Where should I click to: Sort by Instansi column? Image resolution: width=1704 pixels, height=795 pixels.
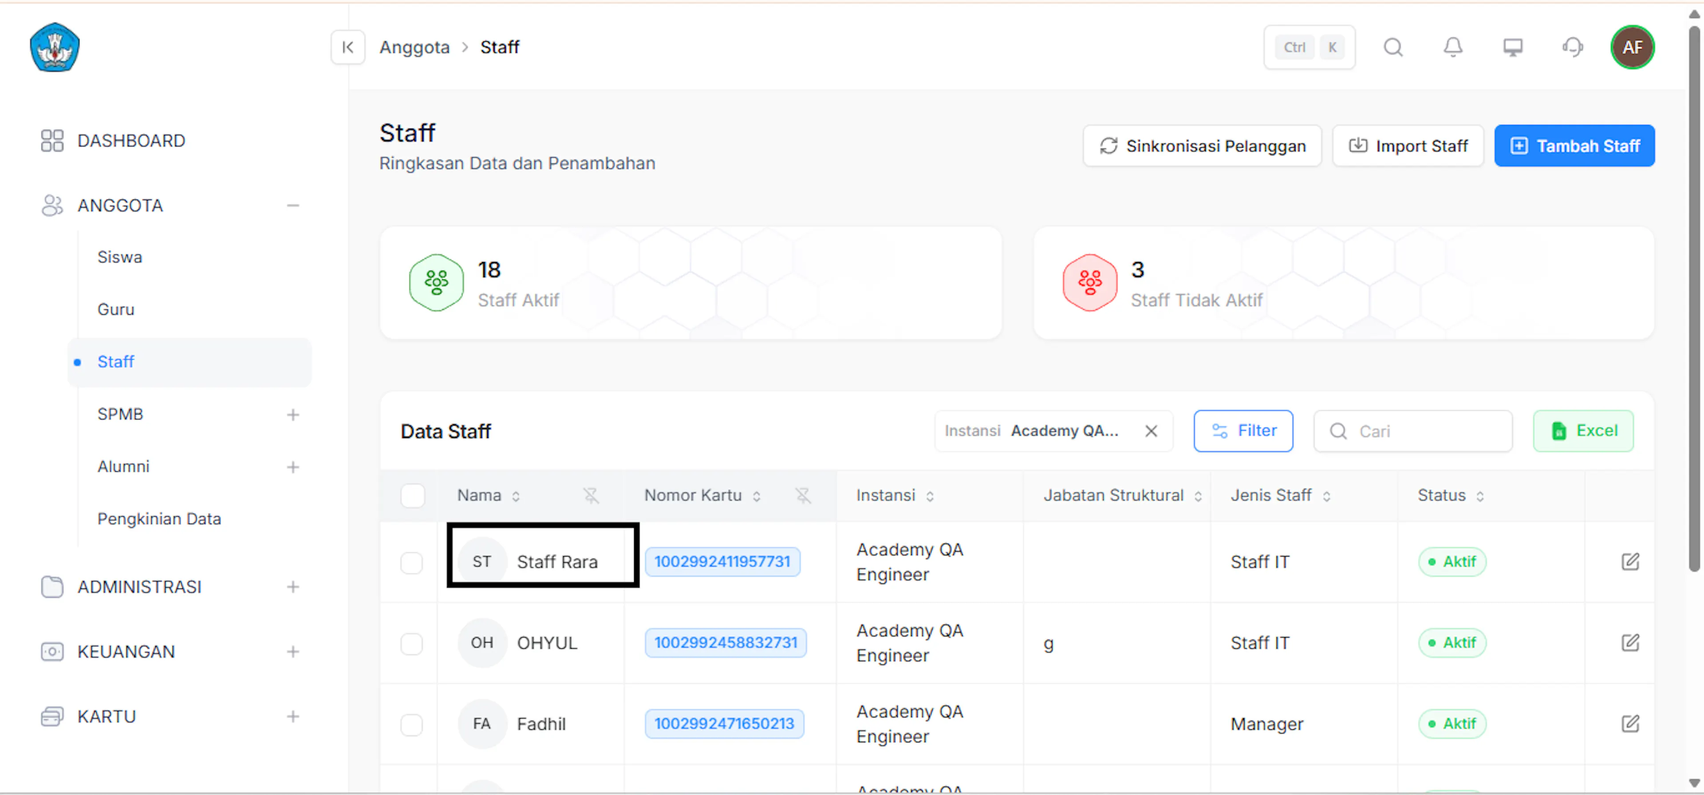[930, 496]
